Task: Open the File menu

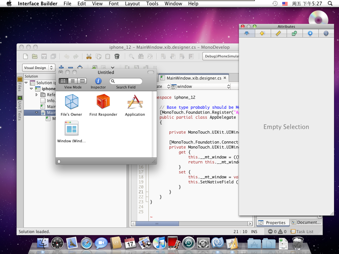Action: click(x=68, y=4)
